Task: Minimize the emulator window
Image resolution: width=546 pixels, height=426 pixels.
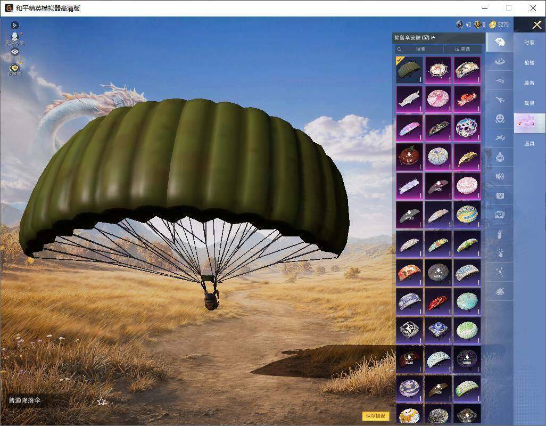Action: (485, 8)
